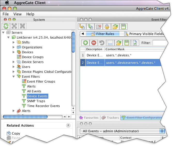Click the expand all nodes icon
This screenshot has width=173, height=149.
[x=14, y=26]
